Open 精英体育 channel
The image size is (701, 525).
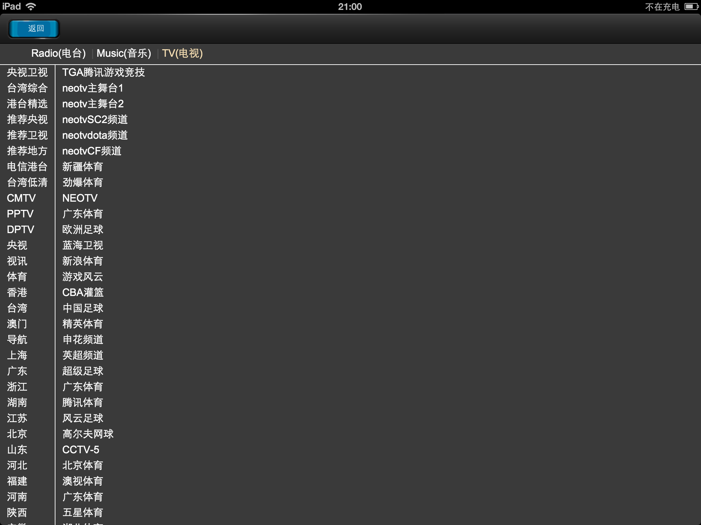83,324
